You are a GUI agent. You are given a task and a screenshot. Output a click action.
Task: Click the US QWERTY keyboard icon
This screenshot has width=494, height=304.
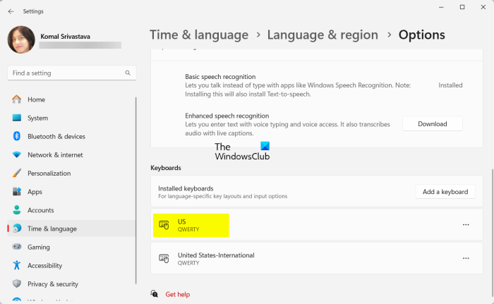point(164,225)
